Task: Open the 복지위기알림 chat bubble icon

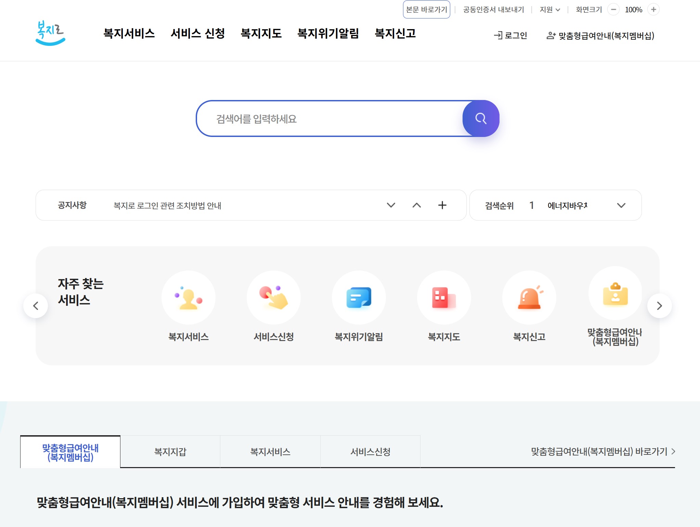Action: tap(359, 298)
